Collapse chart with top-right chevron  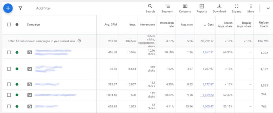click(x=268, y=8)
